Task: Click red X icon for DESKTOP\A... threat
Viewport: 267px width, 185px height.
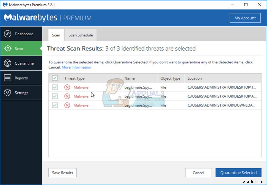Action: click(67, 96)
